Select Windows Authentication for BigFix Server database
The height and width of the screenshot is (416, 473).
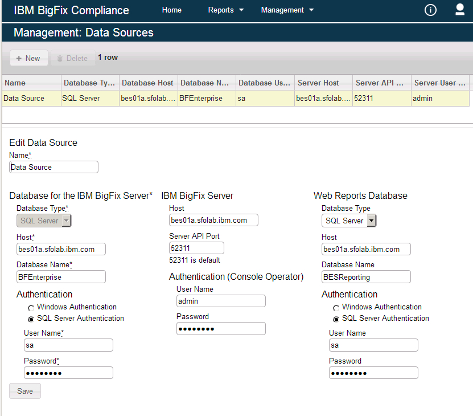pyautogui.click(x=31, y=308)
